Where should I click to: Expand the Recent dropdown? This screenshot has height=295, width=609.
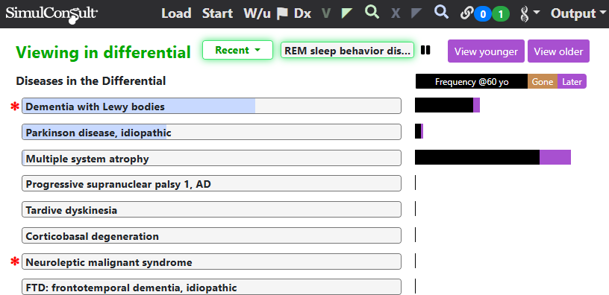coord(237,50)
